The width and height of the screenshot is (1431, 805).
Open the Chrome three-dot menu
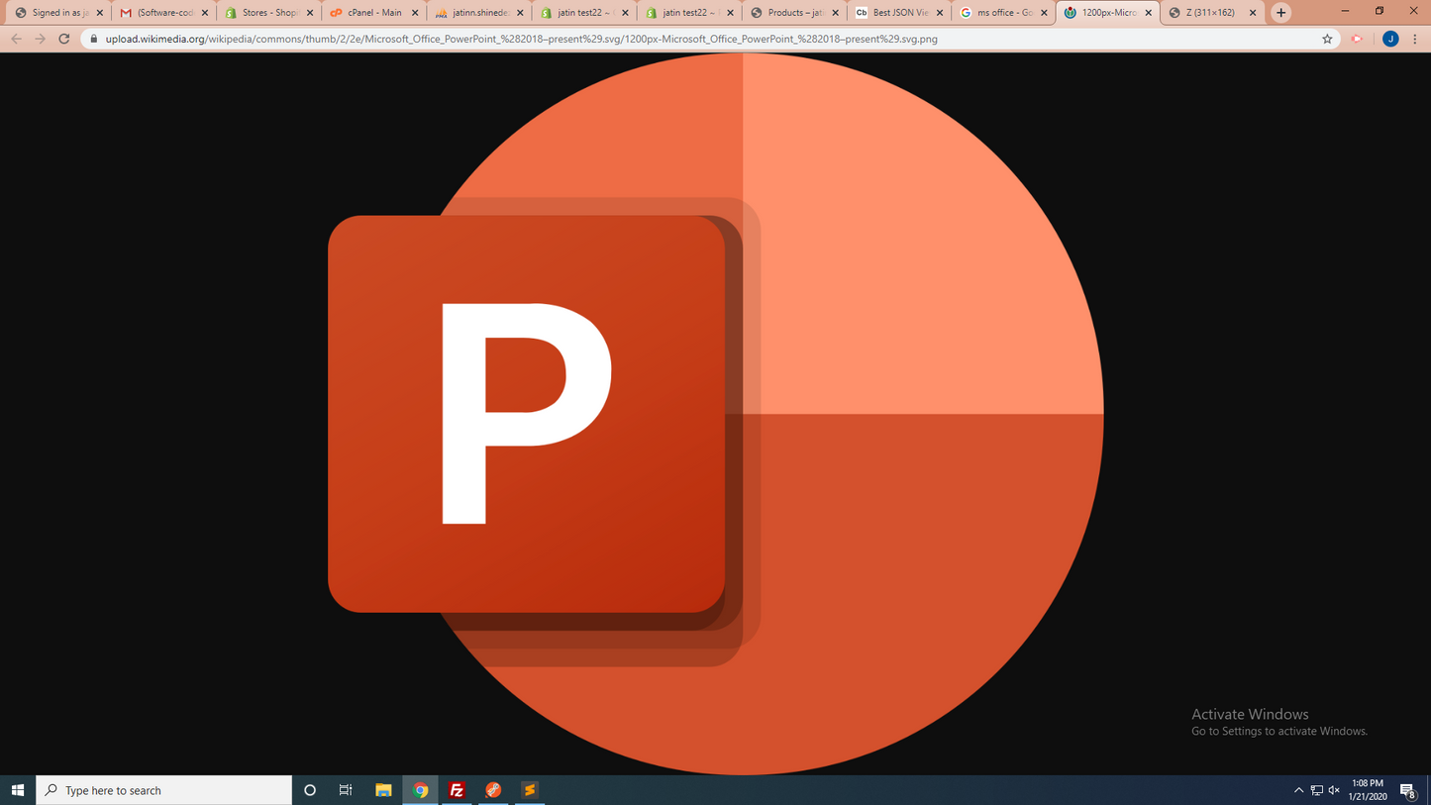1415,40
